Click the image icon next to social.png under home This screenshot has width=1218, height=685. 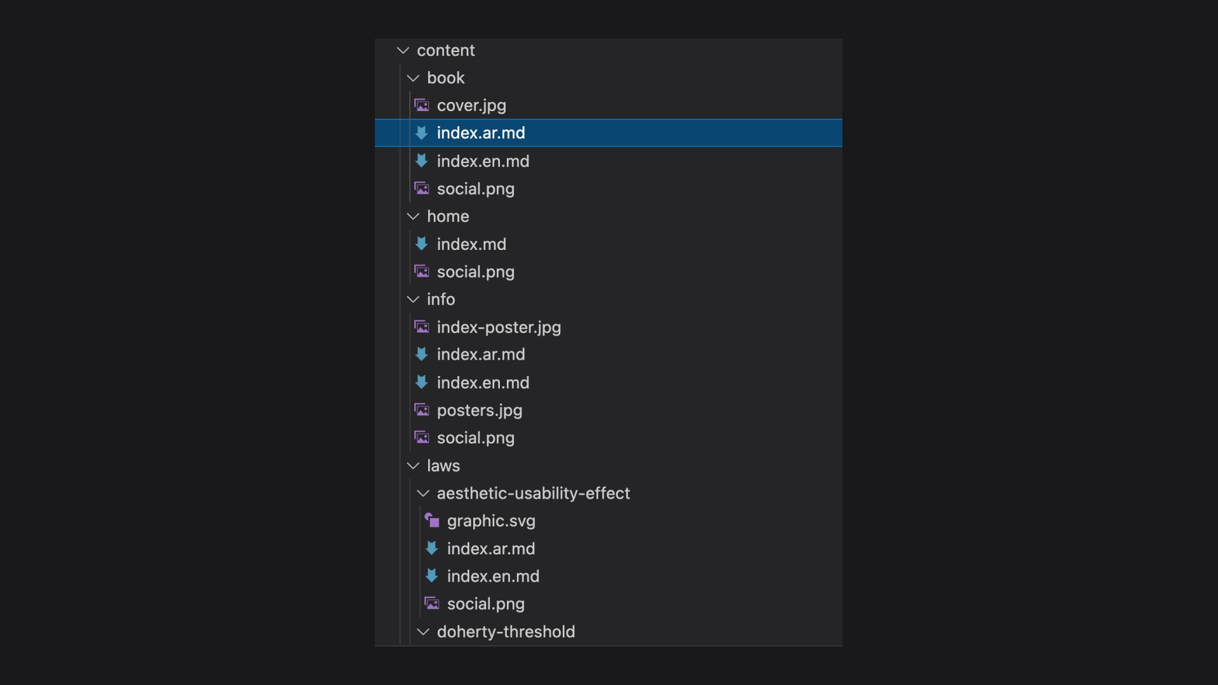(422, 271)
